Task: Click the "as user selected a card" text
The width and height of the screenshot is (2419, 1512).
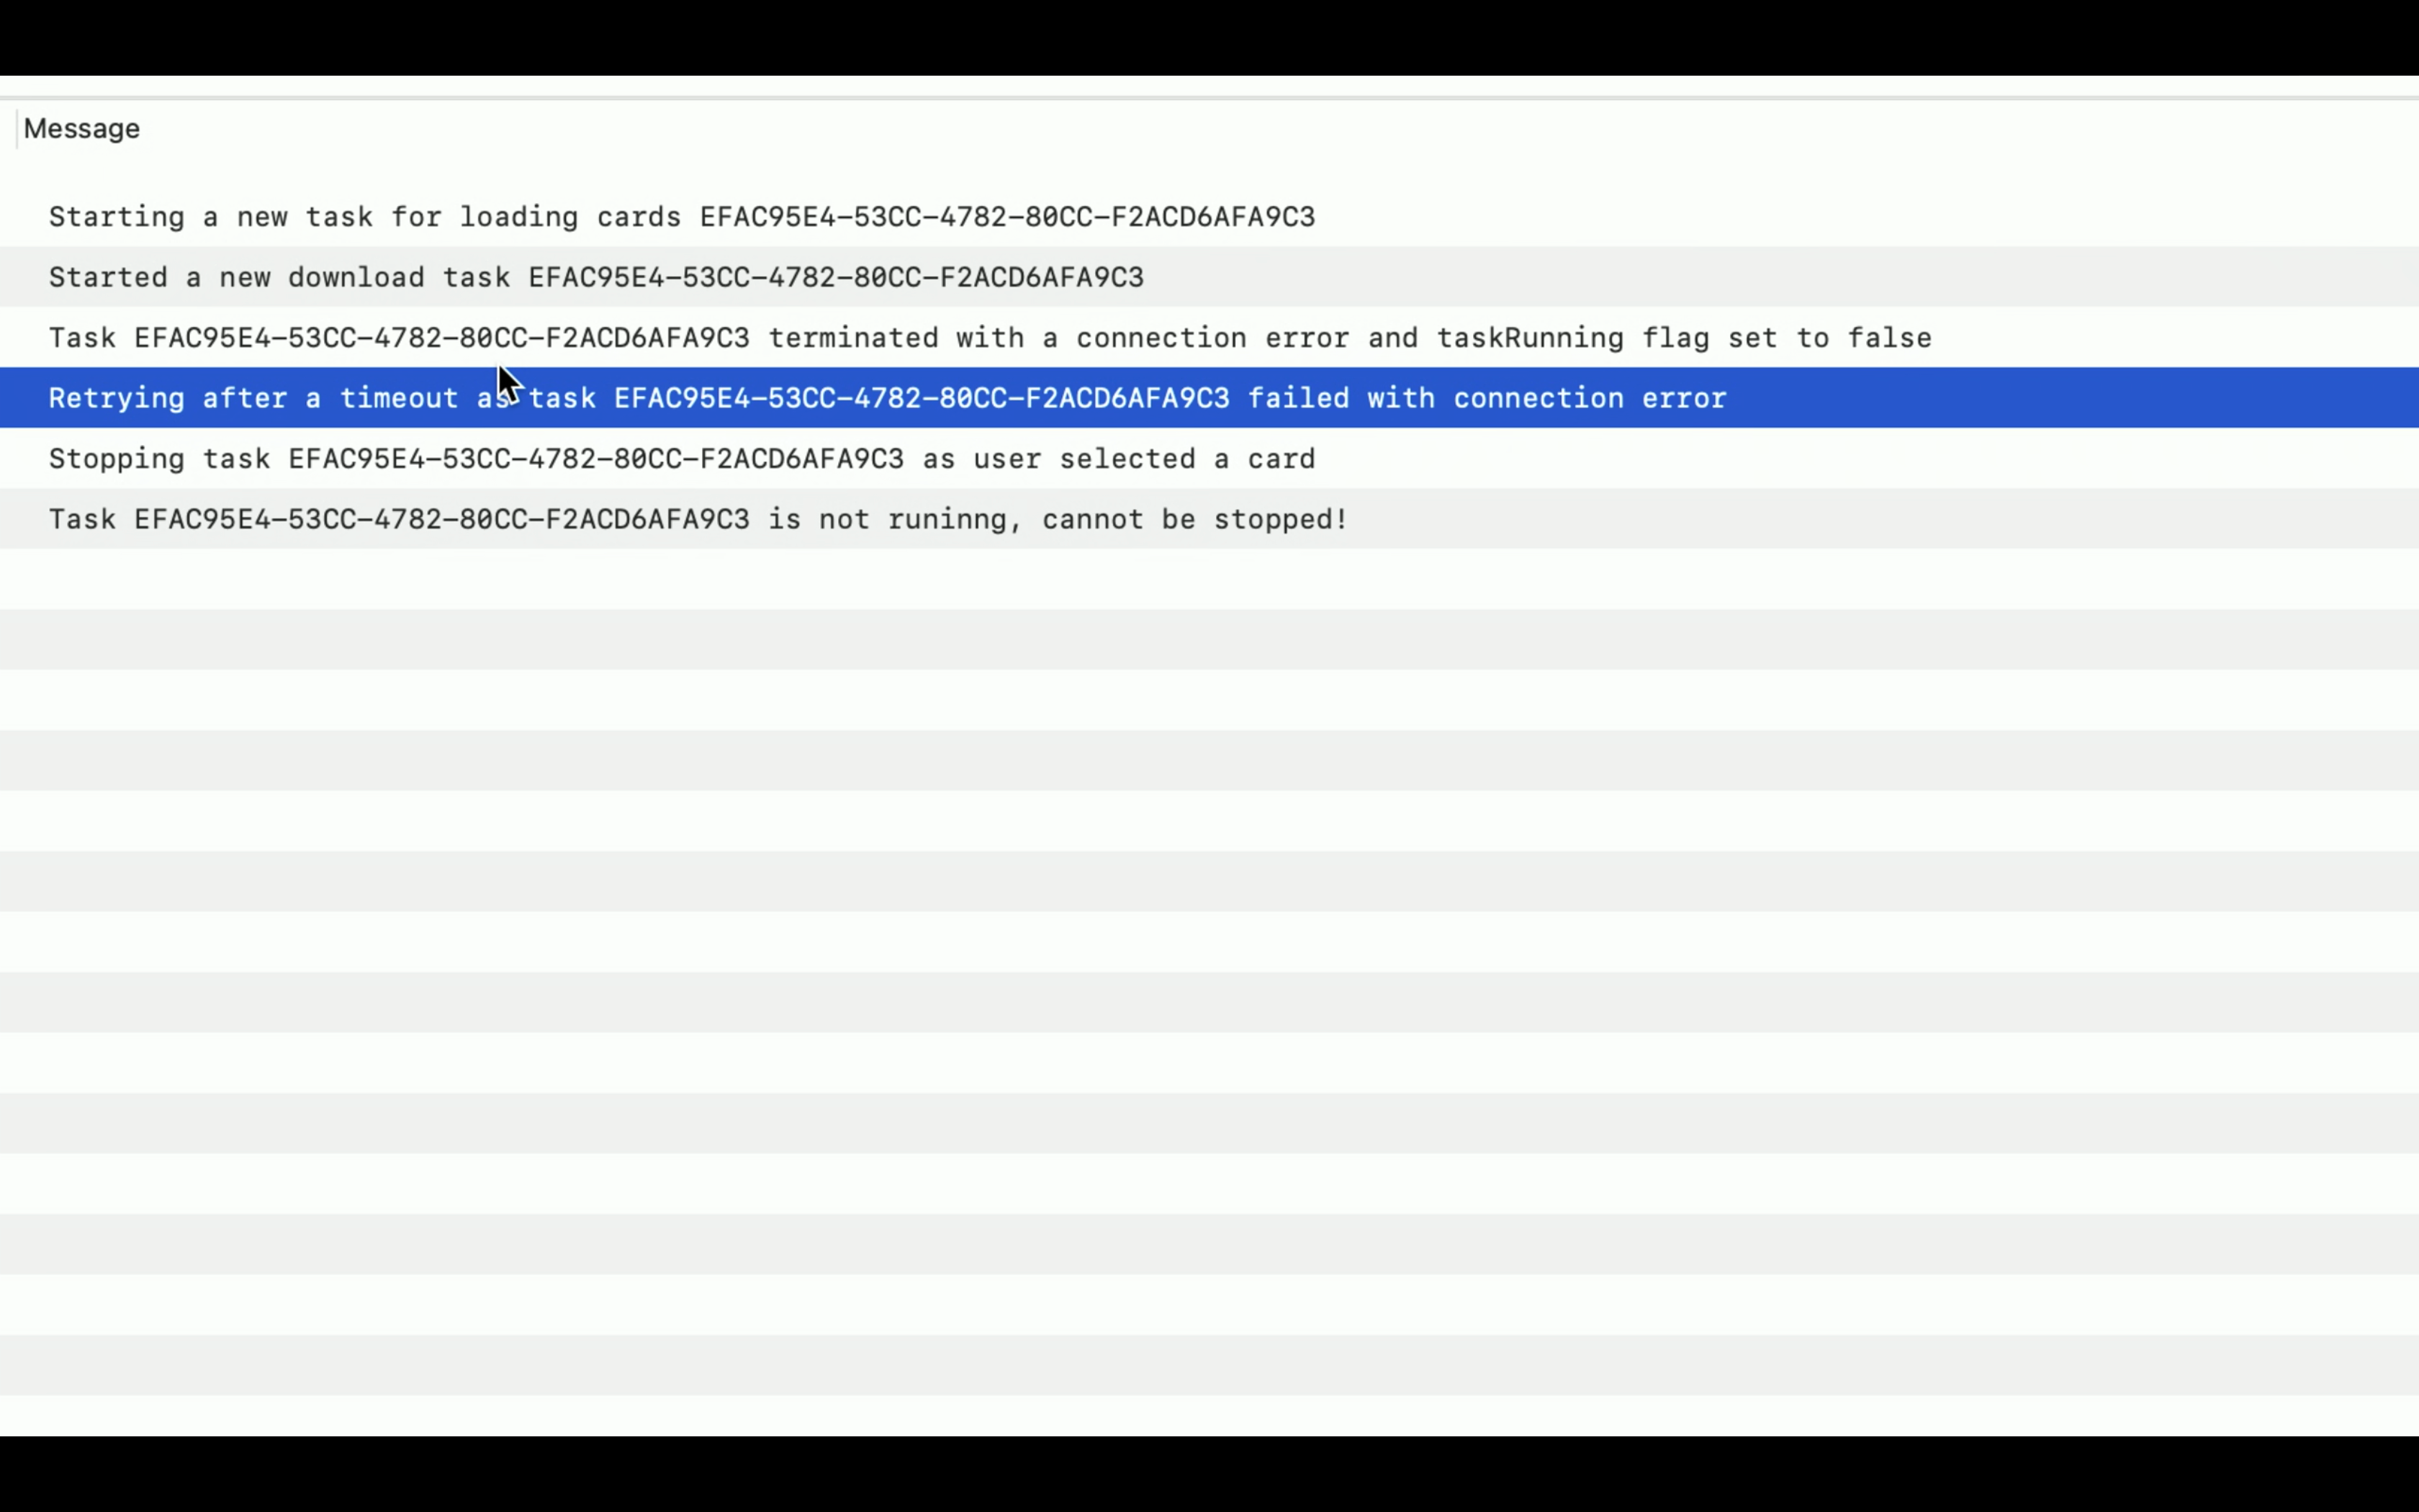Action: click(1119, 459)
